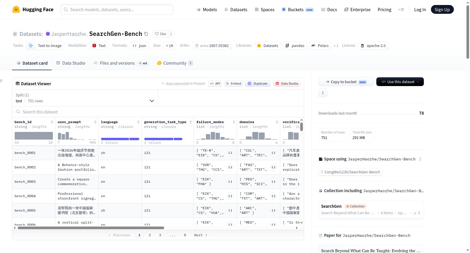
Task: Sort by the bench_id column
Action: 52,122
